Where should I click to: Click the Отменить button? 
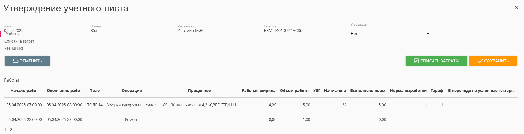pyautogui.click(x=27, y=61)
